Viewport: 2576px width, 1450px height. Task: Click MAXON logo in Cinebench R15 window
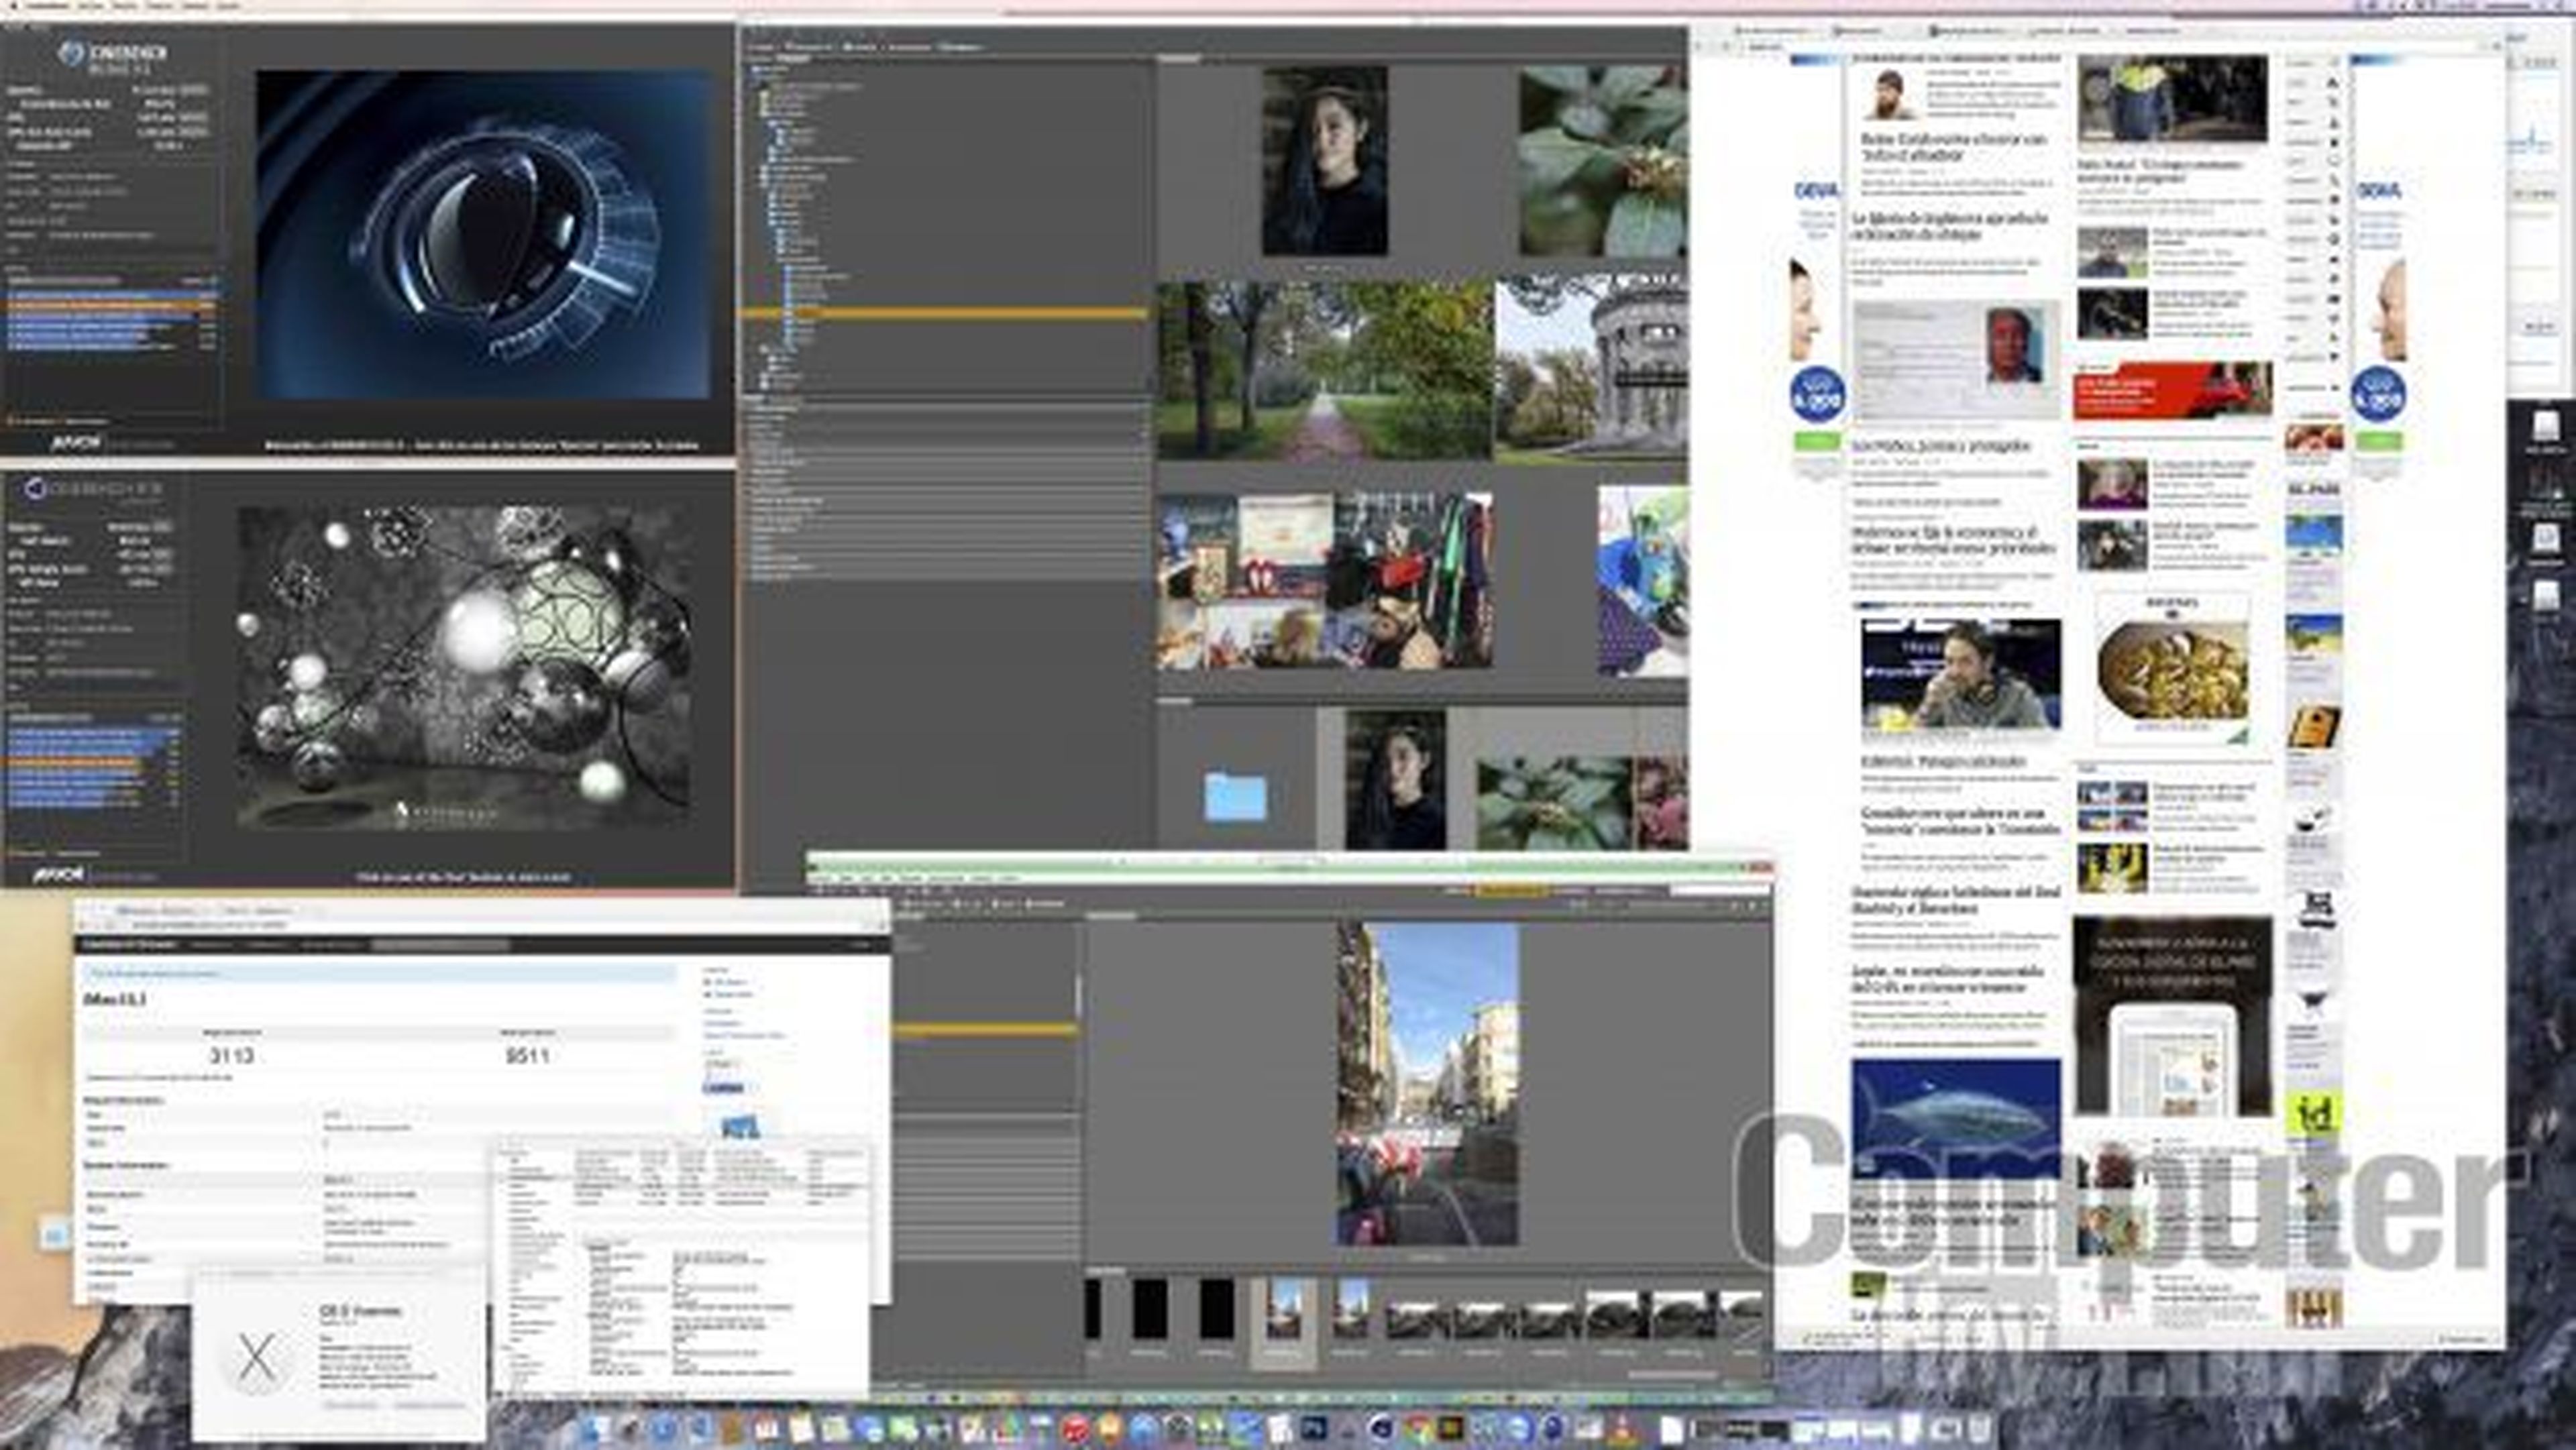(76, 441)
